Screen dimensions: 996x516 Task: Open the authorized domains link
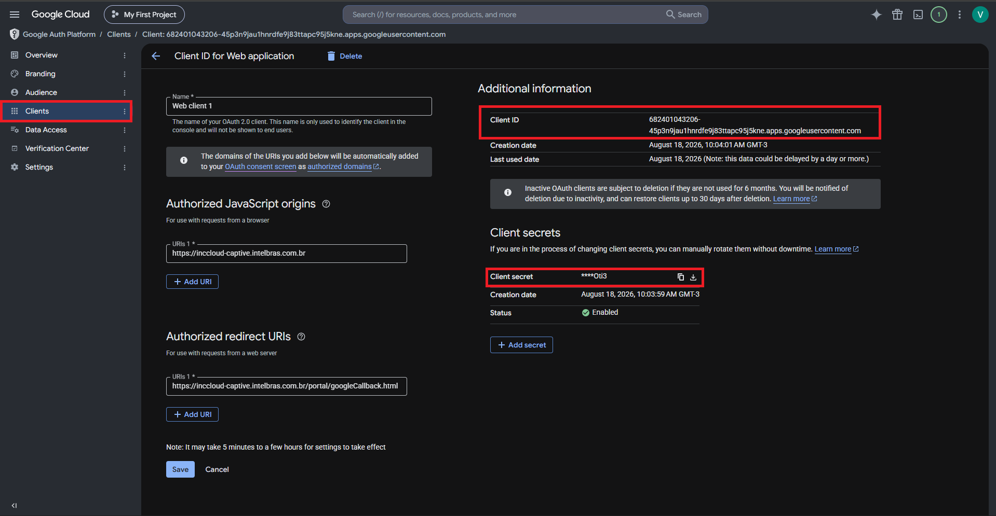coord(343,166)
